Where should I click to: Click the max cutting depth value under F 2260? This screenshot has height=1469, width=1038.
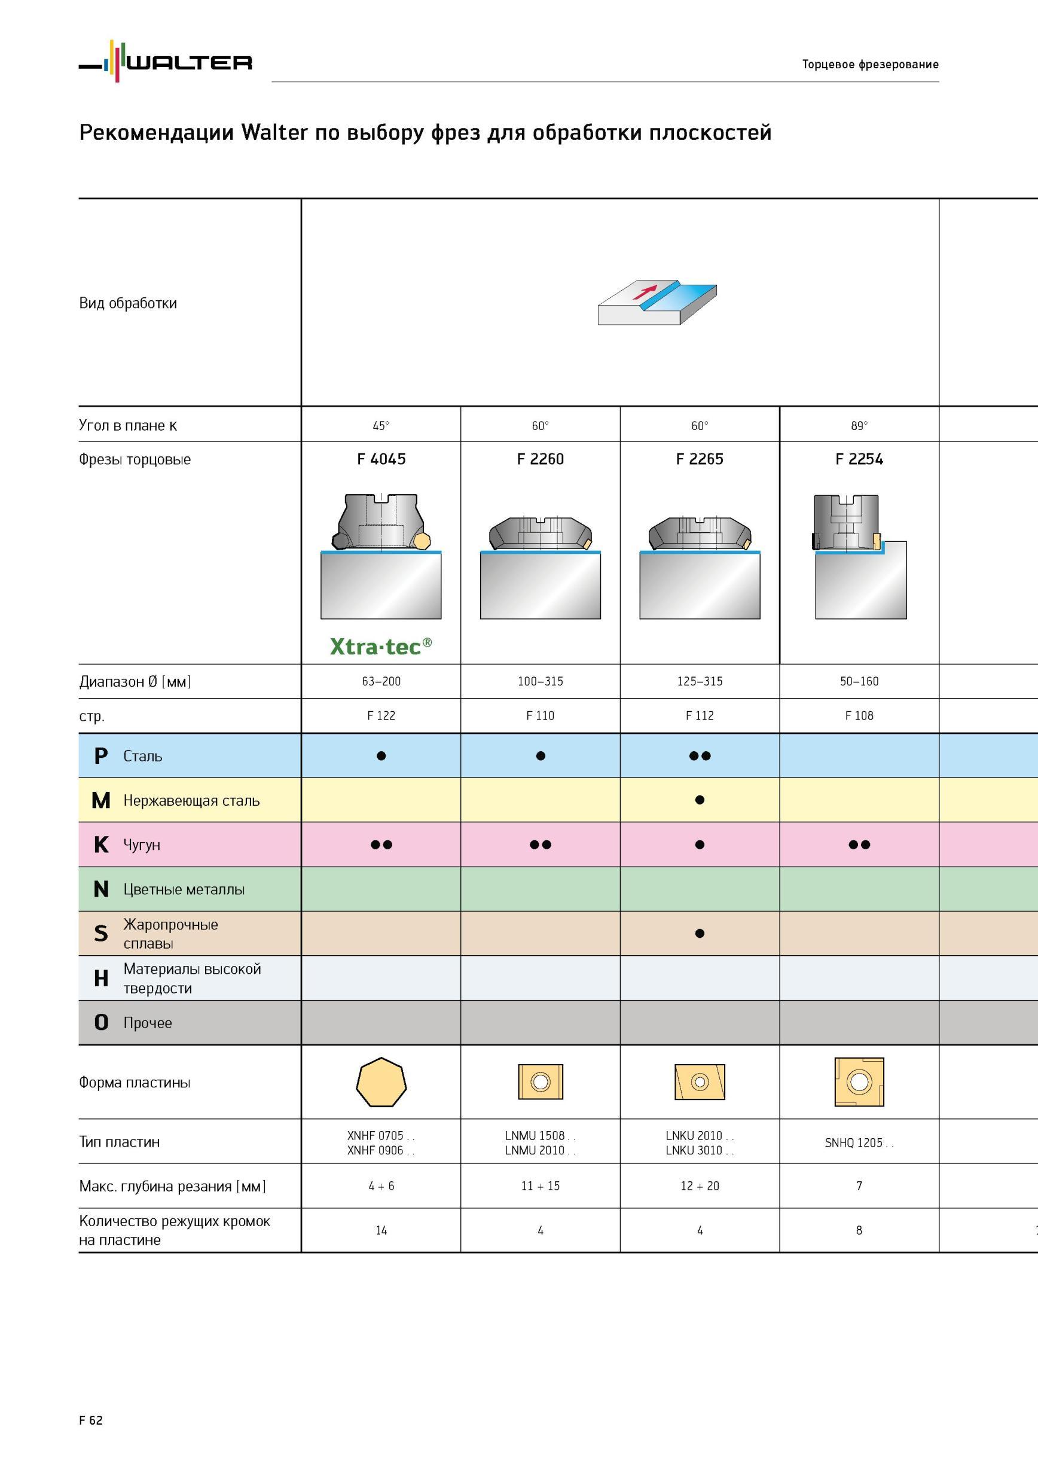(x=541, y=1186)
